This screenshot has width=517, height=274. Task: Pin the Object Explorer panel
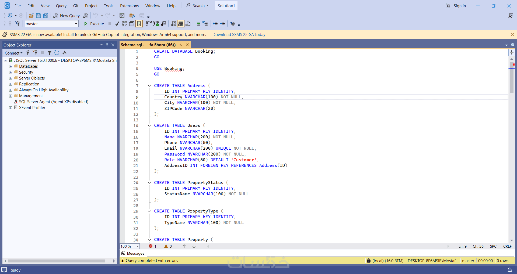pos(107,45)
